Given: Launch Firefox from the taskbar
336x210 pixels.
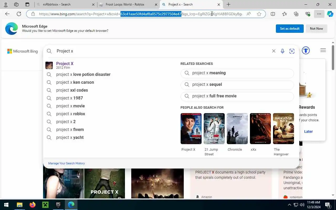Looking at the screenshot, I should pyautogui.click(x=33, y=205).
